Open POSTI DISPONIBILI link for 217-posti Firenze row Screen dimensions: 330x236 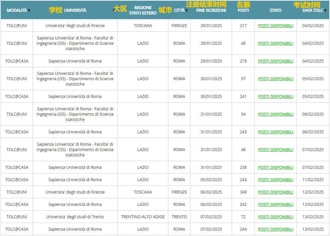[275, 26]
